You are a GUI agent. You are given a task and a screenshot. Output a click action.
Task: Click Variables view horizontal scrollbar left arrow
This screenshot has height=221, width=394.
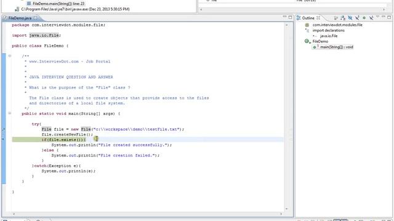pos(201,9)
